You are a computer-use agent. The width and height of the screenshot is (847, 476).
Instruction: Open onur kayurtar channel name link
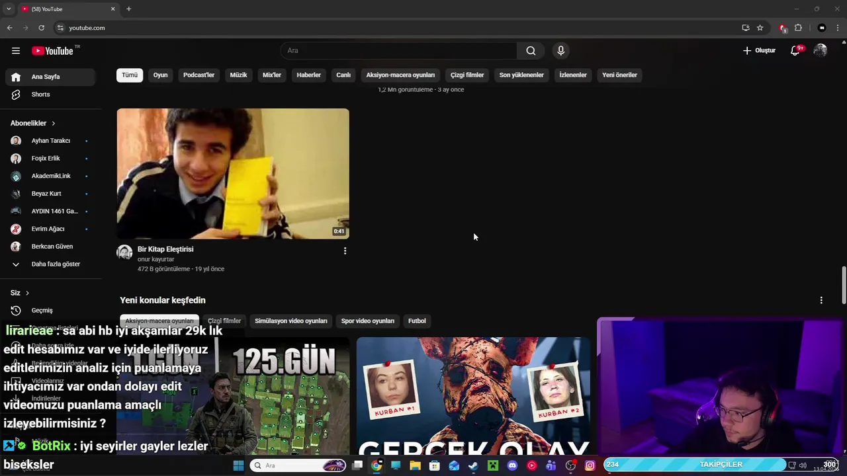point(156,259)
